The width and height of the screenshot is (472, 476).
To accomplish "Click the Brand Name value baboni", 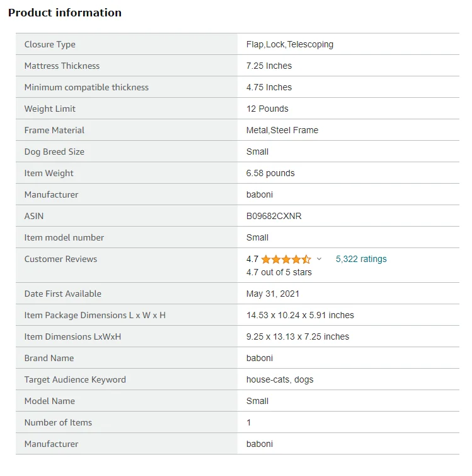I will click(x=260, y=358).
